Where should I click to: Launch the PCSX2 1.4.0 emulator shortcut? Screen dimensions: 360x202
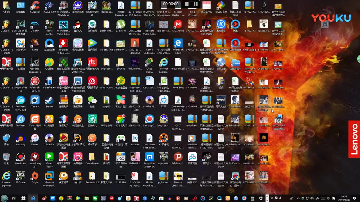(x=49, y=8)
